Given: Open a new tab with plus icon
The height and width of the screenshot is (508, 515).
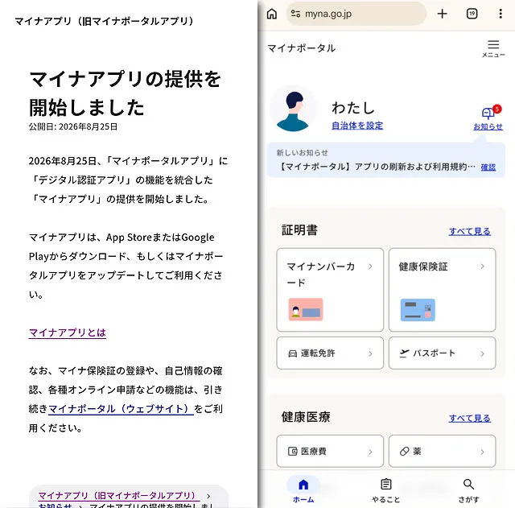Looking at the screenshot, I should pos(442,14).
